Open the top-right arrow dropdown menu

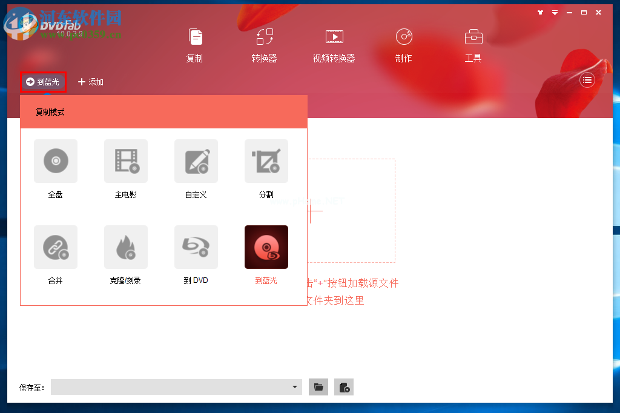[555, 12]
